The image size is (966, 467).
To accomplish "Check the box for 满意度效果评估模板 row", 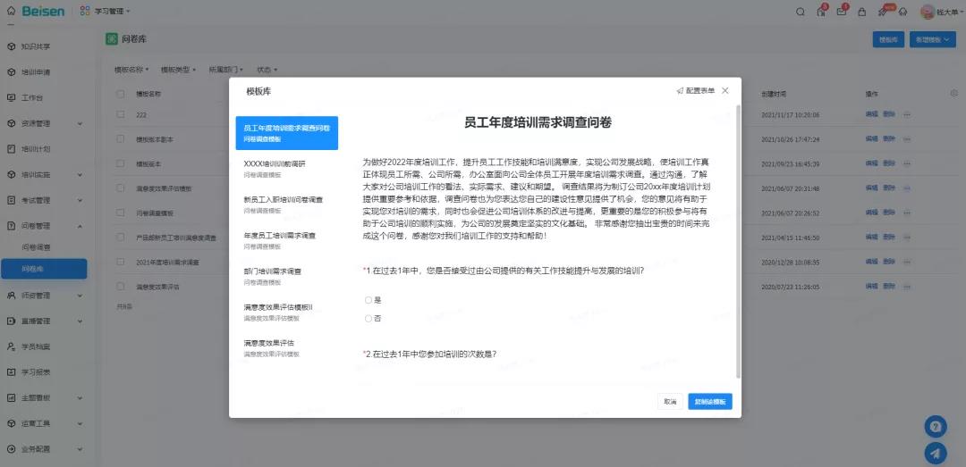I will coord(121,188).
